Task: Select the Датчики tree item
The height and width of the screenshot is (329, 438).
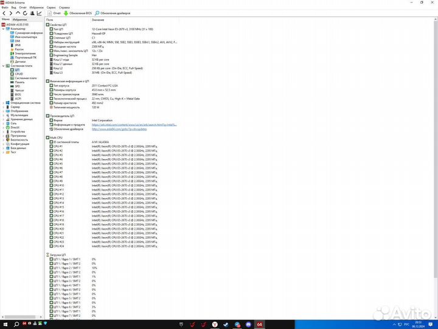Action: [18, 62]
